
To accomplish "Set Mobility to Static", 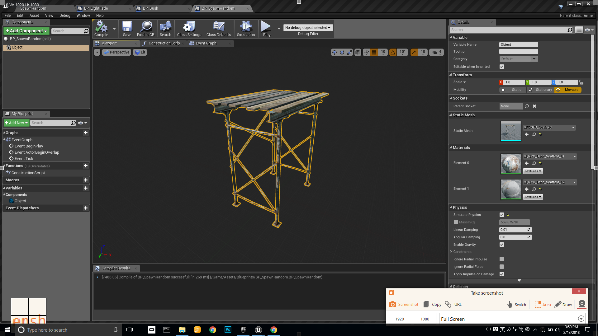I will [x=513, y=90].
